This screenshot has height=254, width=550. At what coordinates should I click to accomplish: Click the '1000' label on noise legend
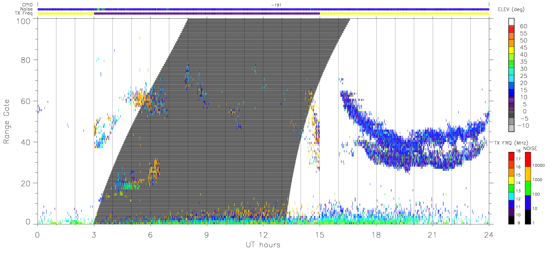click(537, 180)
